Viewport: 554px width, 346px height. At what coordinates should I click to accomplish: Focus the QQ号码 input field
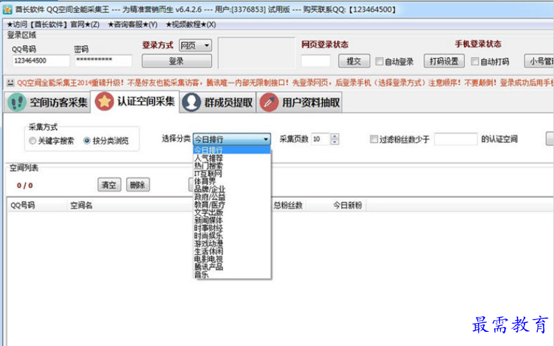point(41,61)
